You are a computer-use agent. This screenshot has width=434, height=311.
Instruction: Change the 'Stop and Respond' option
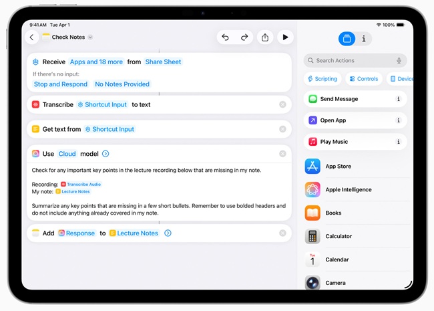pos(61,84)
